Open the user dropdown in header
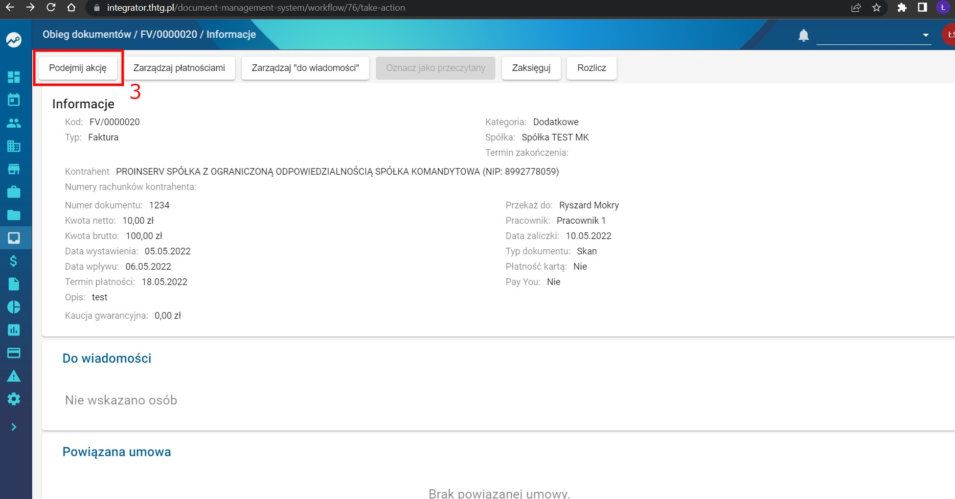 point(874,35)
